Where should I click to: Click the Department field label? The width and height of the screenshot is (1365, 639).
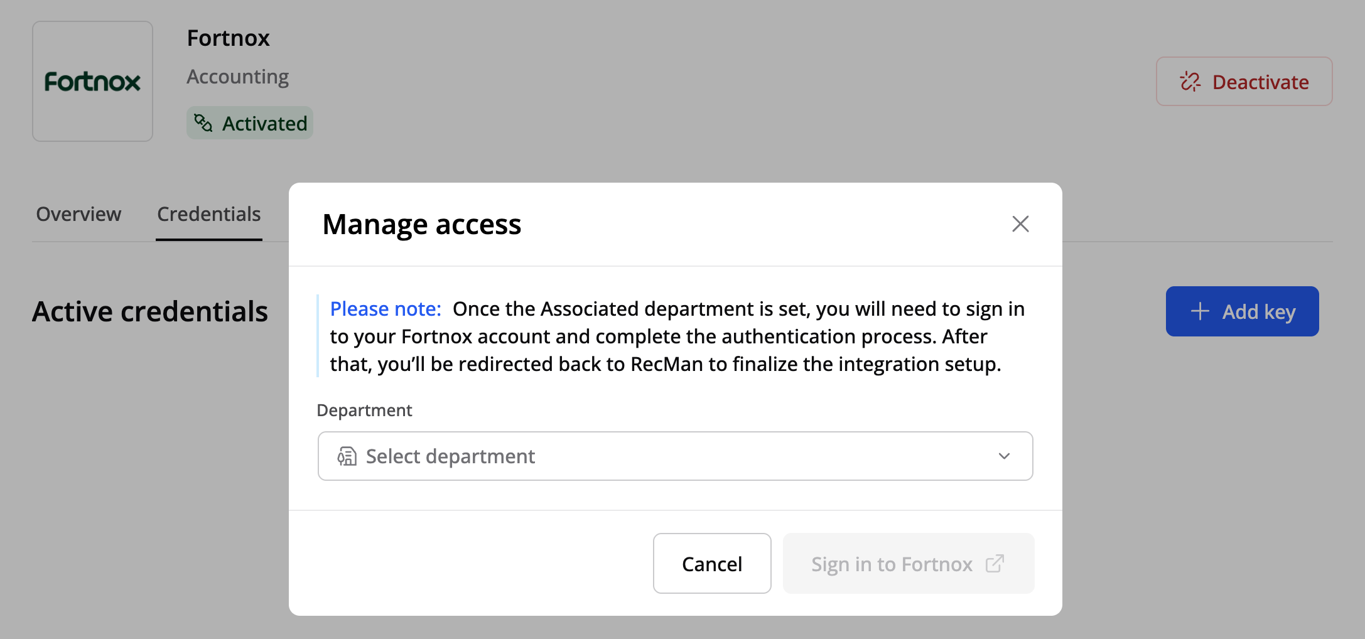coord(364,411)
